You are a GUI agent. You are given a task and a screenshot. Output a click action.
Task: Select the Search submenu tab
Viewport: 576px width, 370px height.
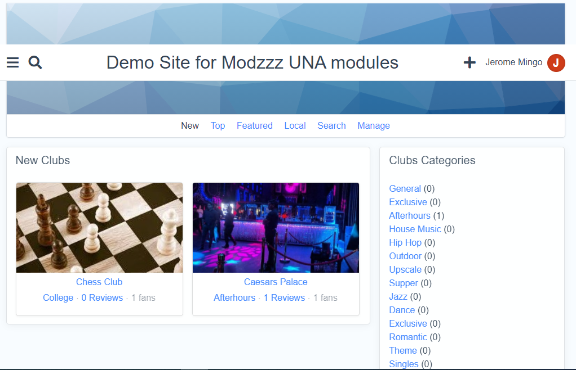click(331, 125)
